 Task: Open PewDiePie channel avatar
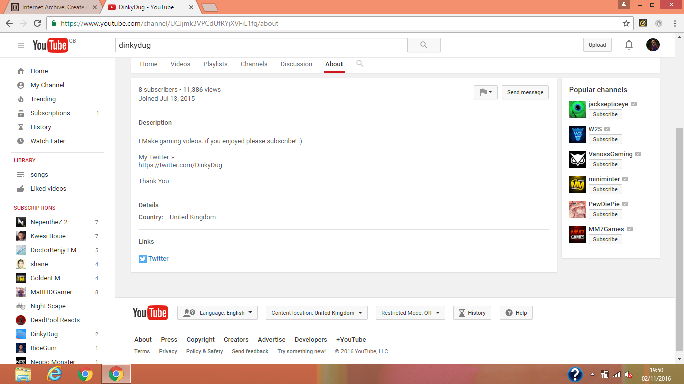click(x=578, y=209)
